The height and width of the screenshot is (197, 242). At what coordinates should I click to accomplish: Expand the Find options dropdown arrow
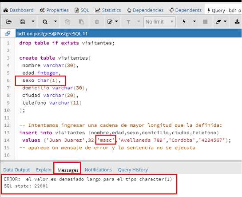(x=55, y=21)
